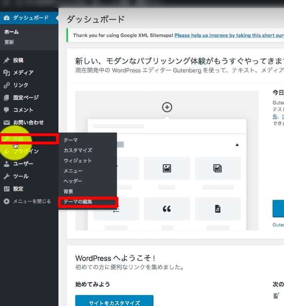Open the 設定 menu

[x=29, y=189]
